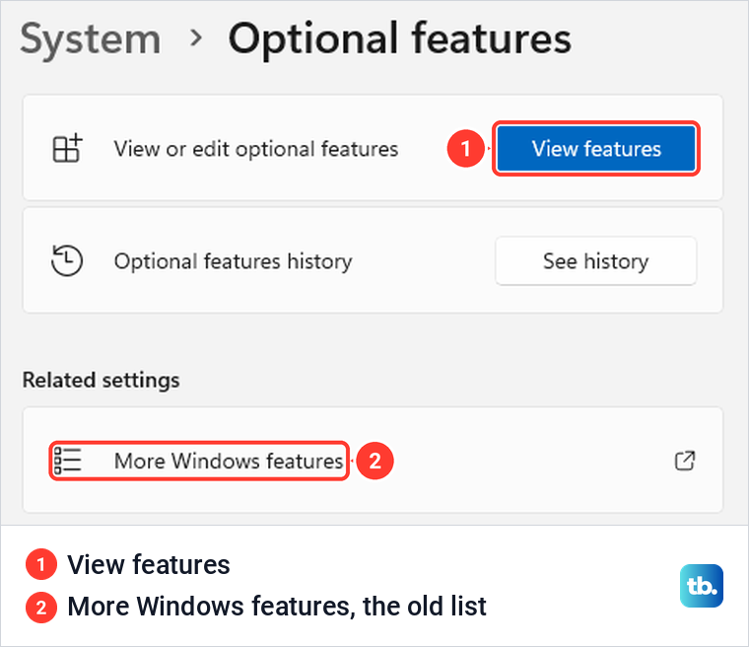The image size is (749, 647).
Task: Go back to System in breadcrumb
Action: 91,40
